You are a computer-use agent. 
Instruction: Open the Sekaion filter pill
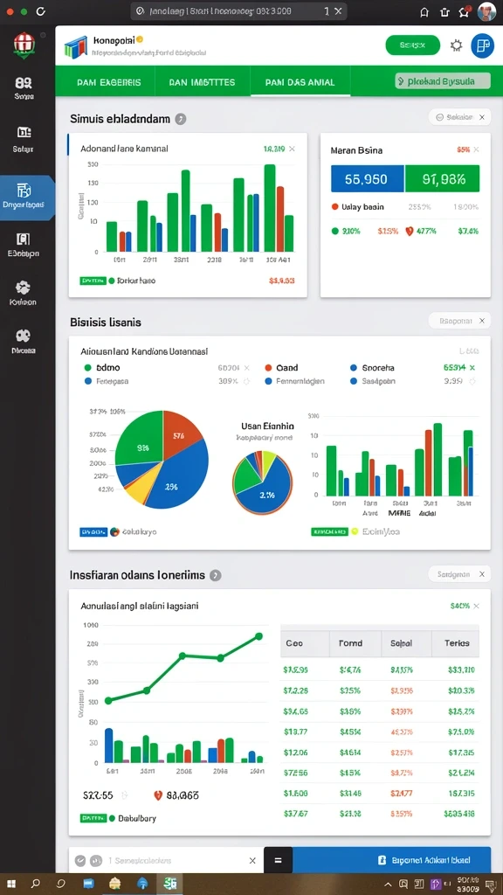click(459, 117)
